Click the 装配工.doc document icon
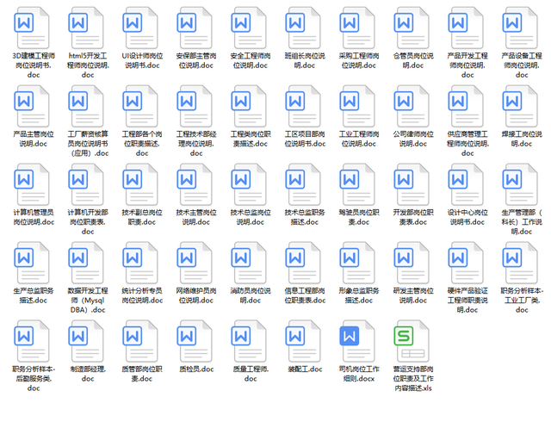 (x=302, y=341)
